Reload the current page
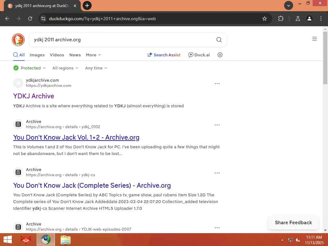The height and width of the screenshot is (246, 328). click(30, 19)
